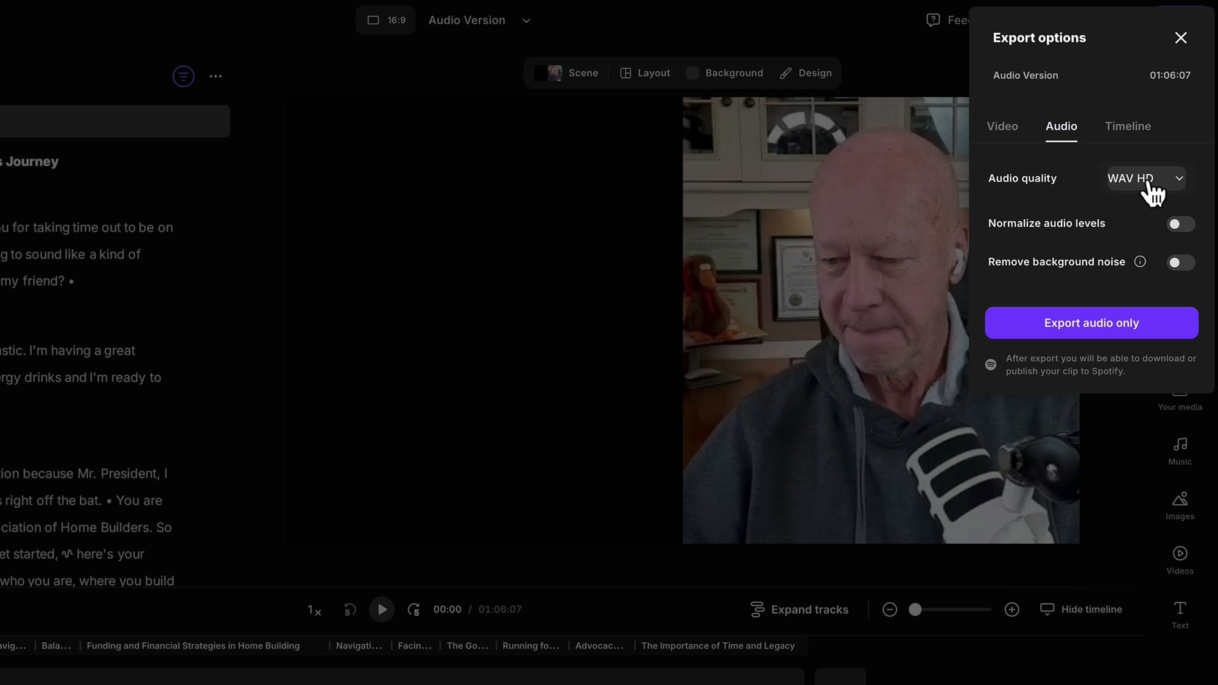1218x685 pixels.
Task: Enable Remove background noise toggle
Action: point(1180,262)
